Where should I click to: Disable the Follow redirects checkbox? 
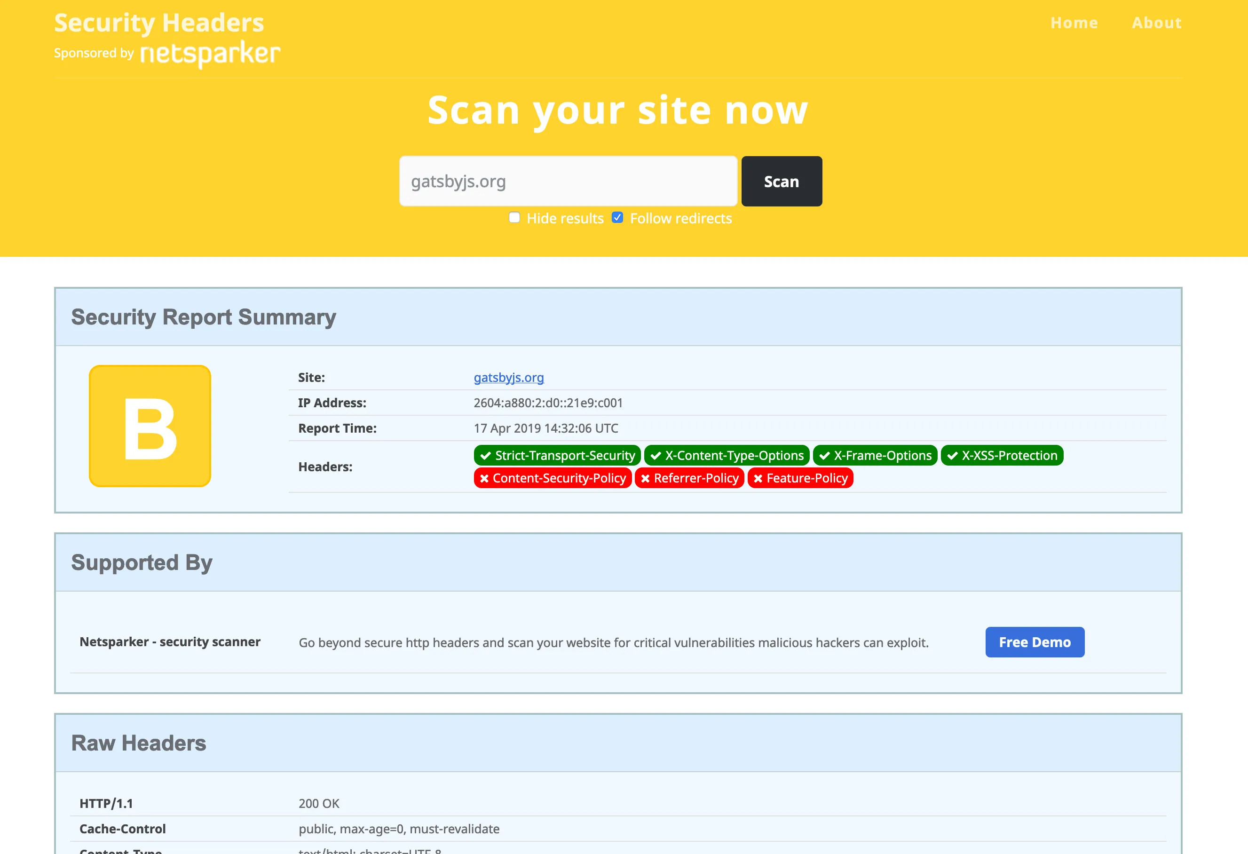617,217
